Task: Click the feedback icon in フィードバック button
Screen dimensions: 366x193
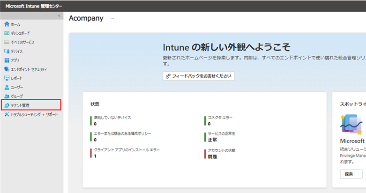Action: (168, 76)
